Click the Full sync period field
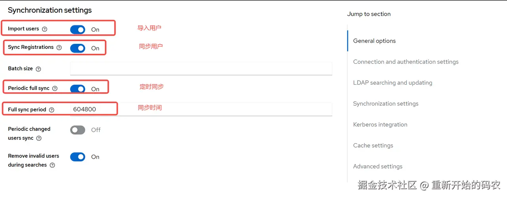The width and height of the screenshot is (507, 197). [x=201, y=109]
